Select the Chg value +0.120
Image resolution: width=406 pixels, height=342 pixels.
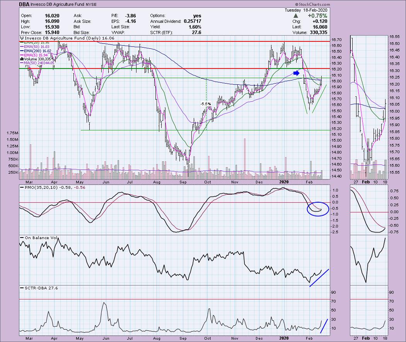(x=320, y=21)
